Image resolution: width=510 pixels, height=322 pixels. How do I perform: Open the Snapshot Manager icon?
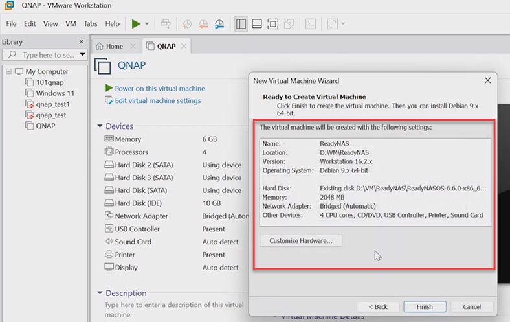click(219, 24)
